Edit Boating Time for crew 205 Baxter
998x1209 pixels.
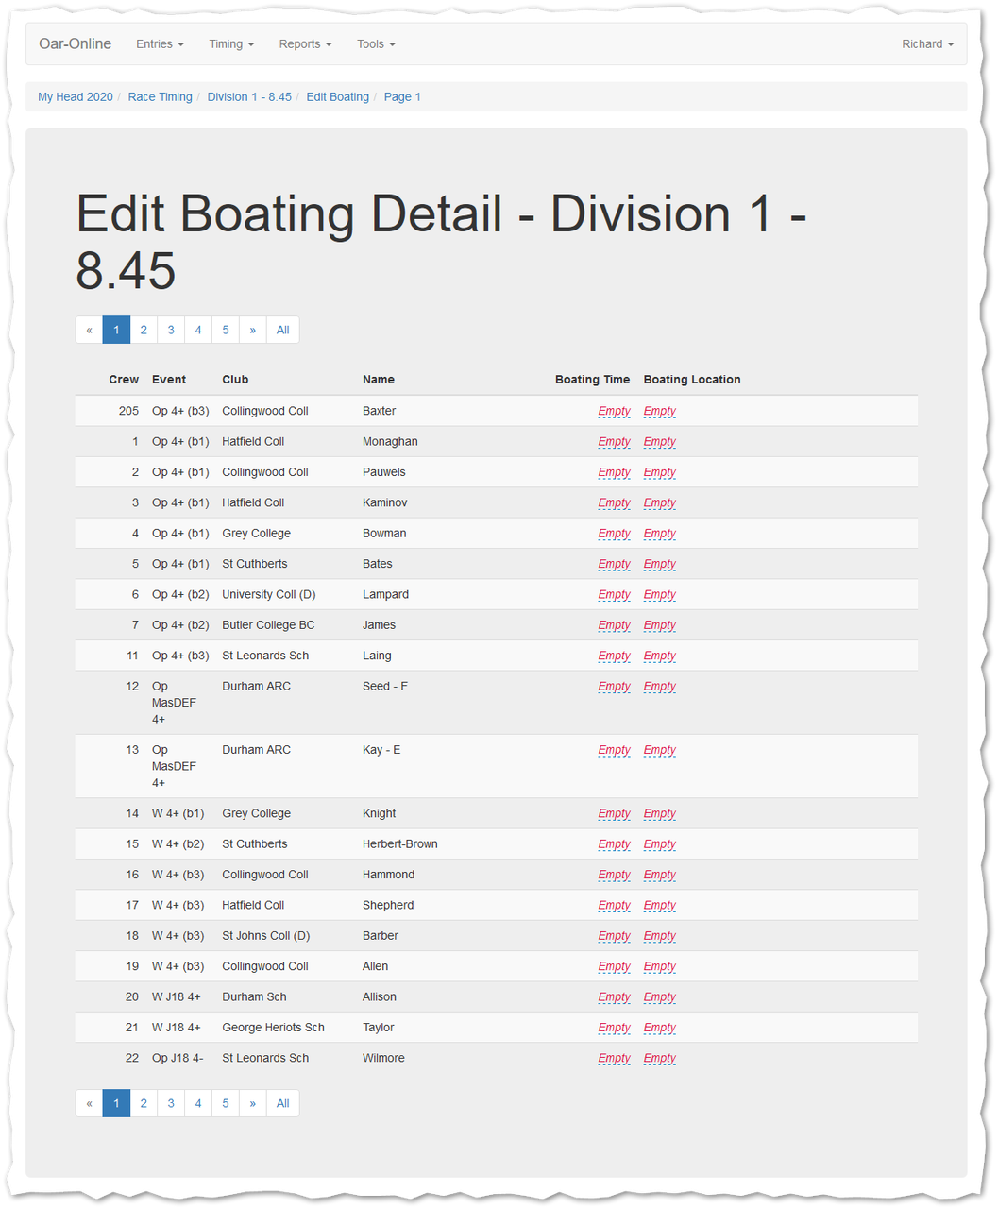coord(614,411)
